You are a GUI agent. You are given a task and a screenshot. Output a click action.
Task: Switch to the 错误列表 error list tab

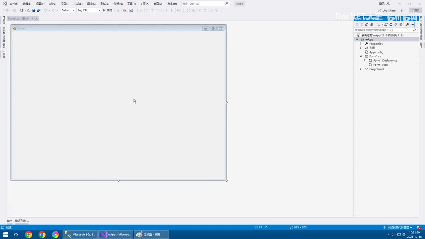click(x=22, y=221)
